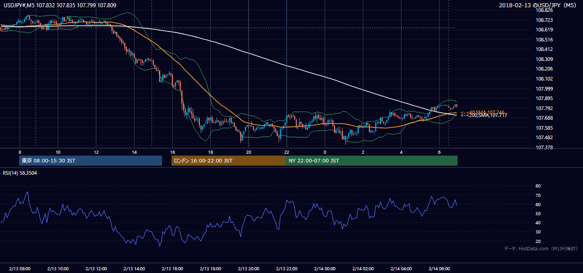Click the 108.826 price axis label

click(x=544, y=10)
